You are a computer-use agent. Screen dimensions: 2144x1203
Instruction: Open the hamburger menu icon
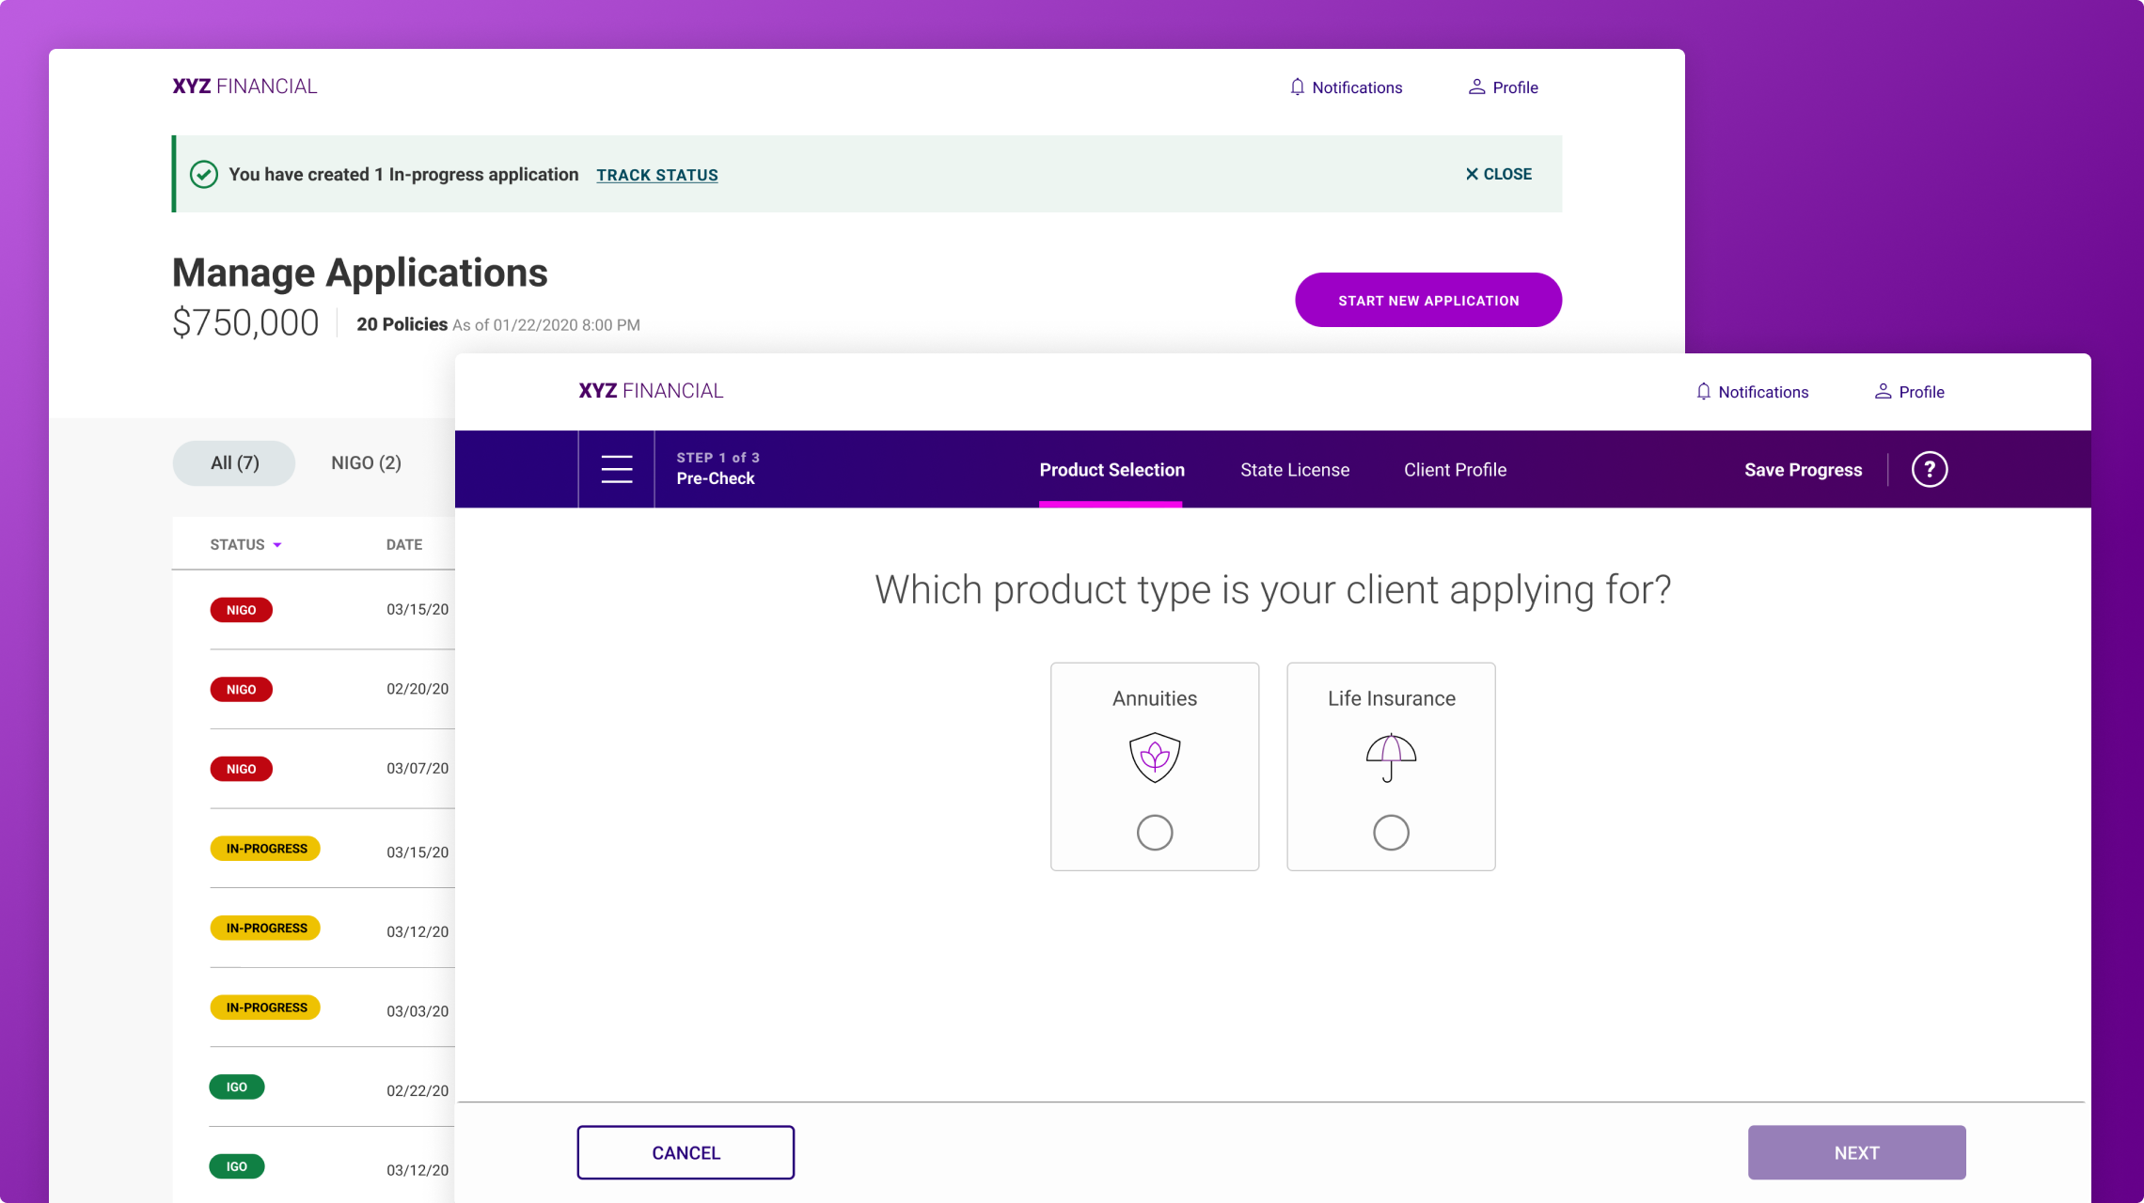point(617,469)
